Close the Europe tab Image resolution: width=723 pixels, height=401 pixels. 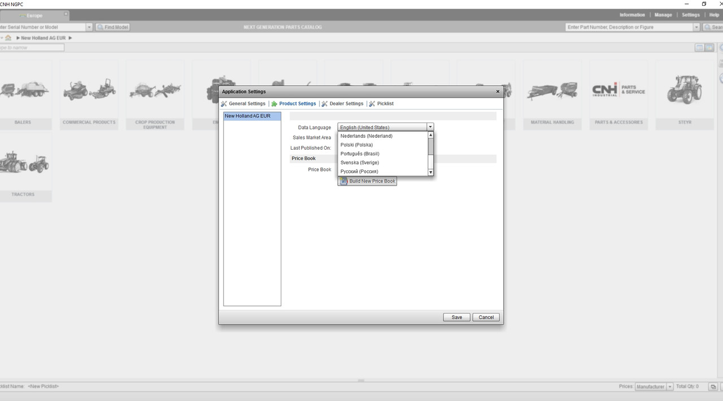tap(66, 14)
